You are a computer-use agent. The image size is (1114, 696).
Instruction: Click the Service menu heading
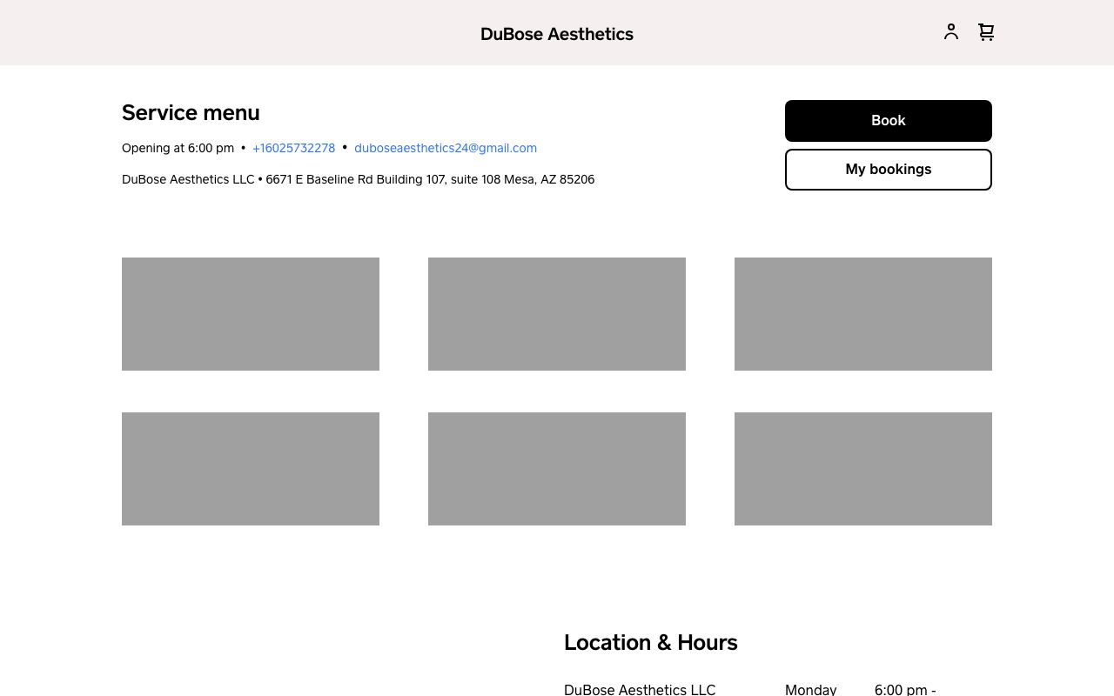pyautogui.click(x=191, y=113)
